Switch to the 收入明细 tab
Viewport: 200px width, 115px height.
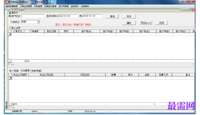pos(14,71)
